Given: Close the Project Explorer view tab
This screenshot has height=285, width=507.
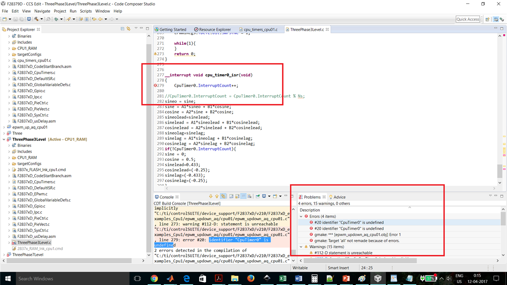Looking at the screenshot, I should (38, 30).
